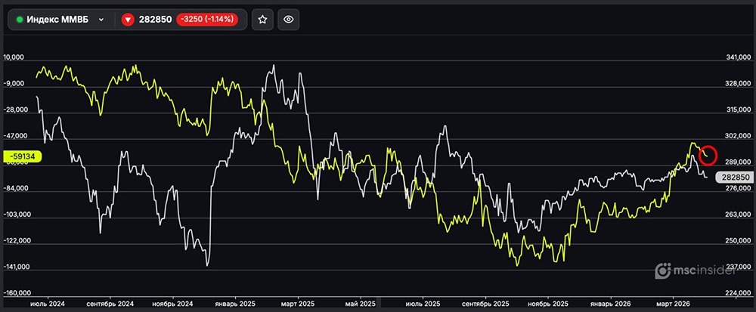Click the -122,000 left axis label

point(17,241)
